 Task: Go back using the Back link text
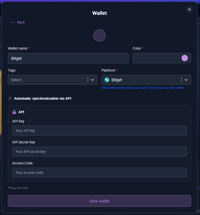pyautogui.click(x=21, y=22)
